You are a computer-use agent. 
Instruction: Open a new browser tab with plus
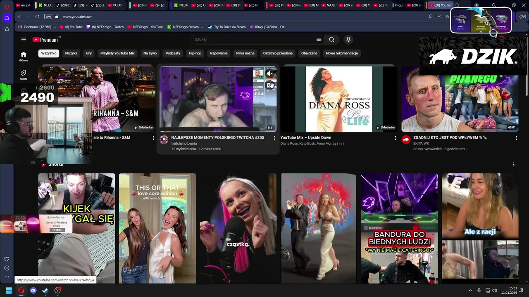(477, 5)
